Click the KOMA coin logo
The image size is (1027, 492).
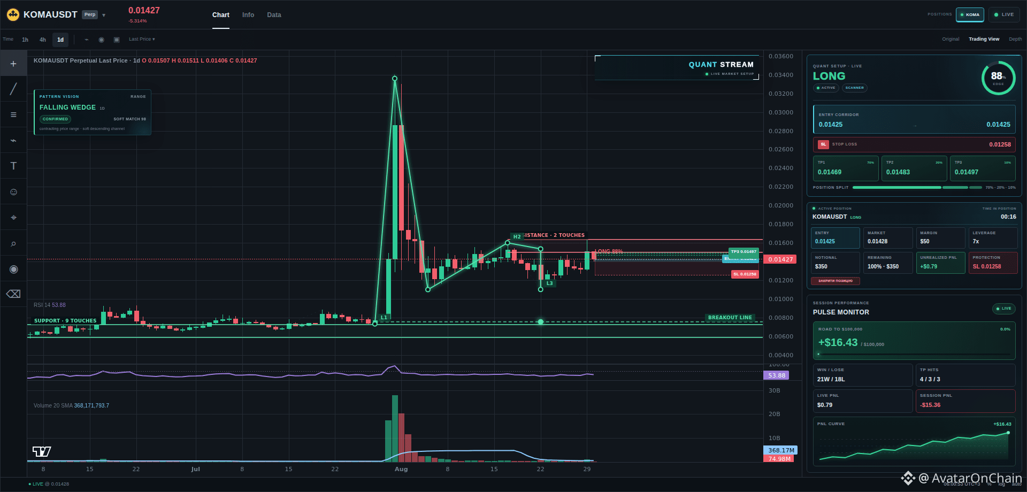pyautogui.click(x=13, y=14)
